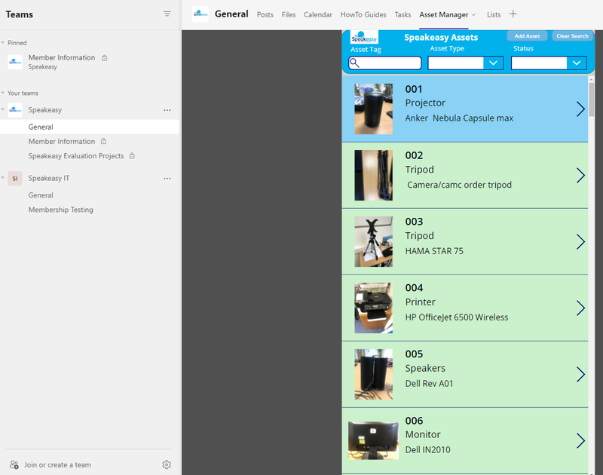The image size is (603, 475).
Task: Click the Speakeasy team avatar in Your teams
Action: point(15,110)
